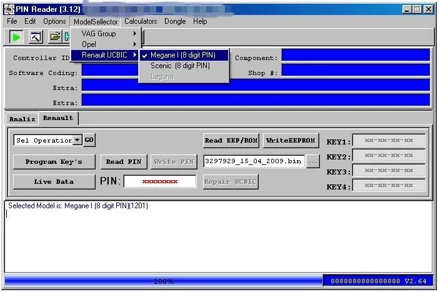The width and height of the screenshot is (438, 292).
Task: Click the KEY3 value field
Action: pyautogui.click(x=389, y=171)
